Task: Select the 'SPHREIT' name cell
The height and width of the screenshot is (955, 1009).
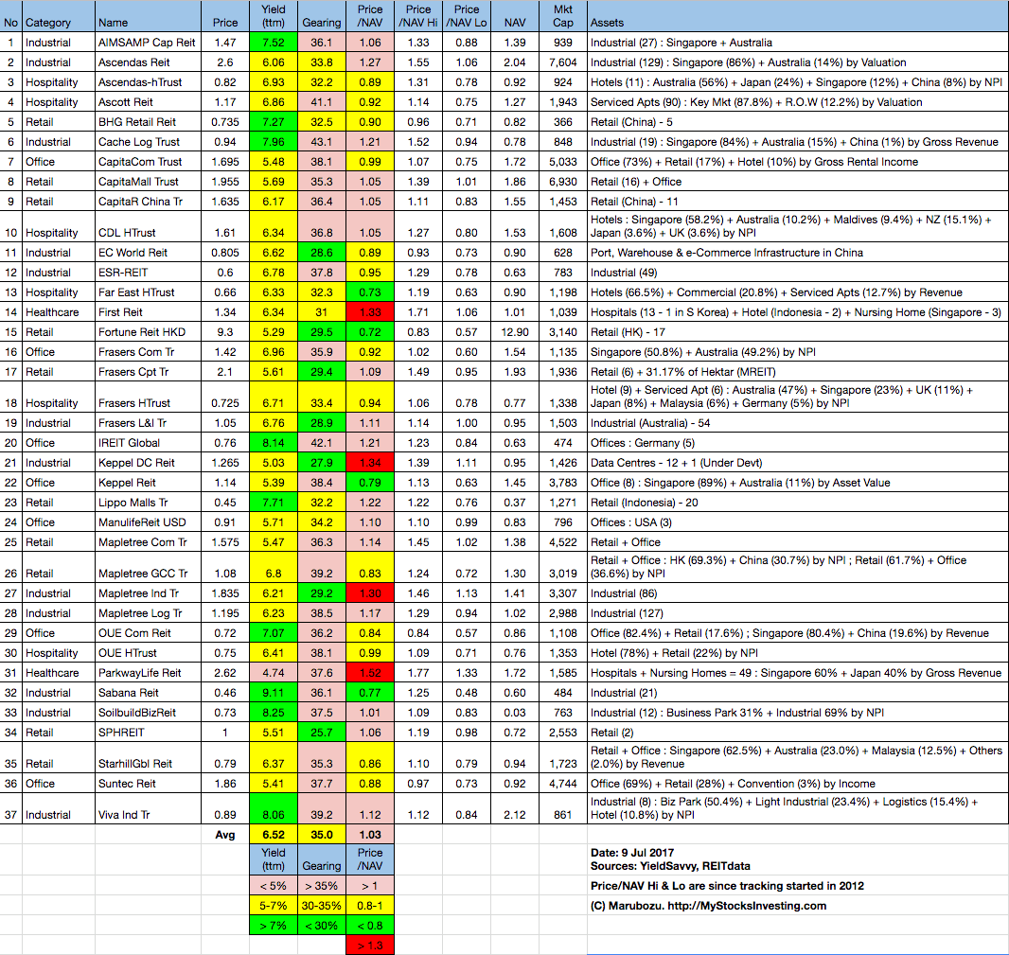Action: [x=148, y=734]
